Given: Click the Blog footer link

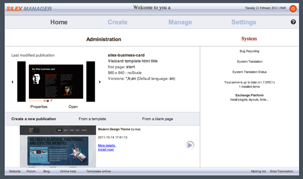Looking at the screenshot, I should [x=46, y=171].
